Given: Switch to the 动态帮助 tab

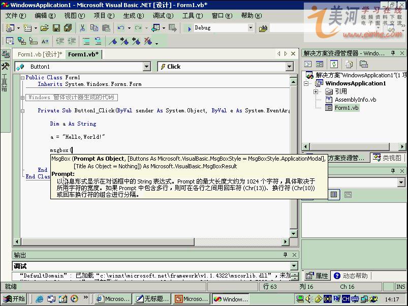Looking at the screenshot, I should tap(351, 276).
